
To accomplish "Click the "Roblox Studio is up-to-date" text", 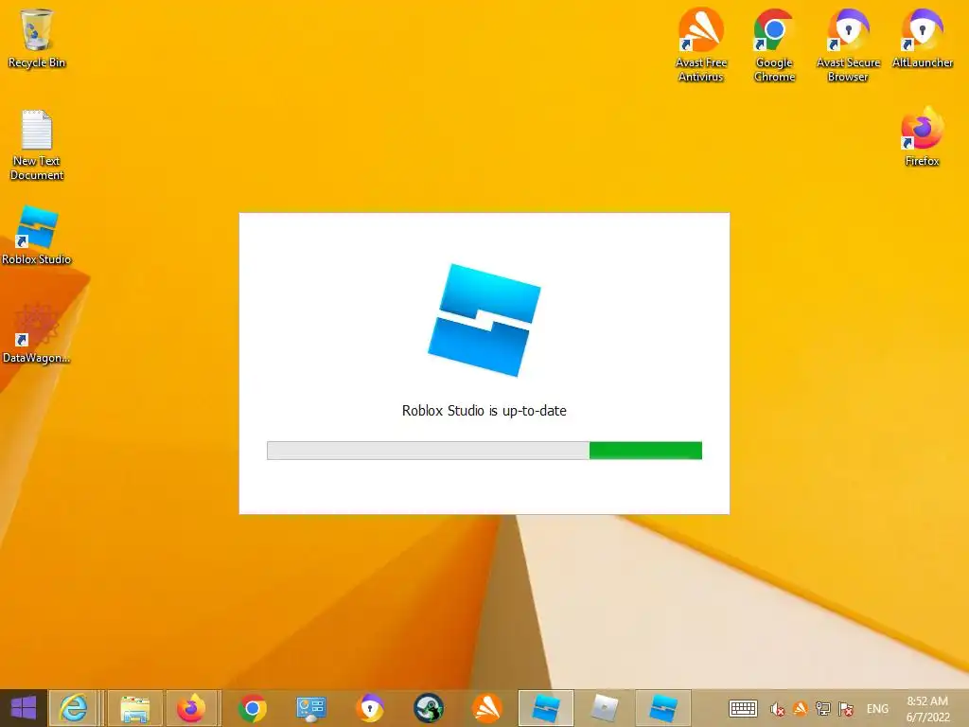I will pos(484,411).
